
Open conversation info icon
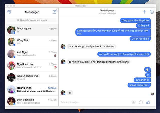(x=152, y=12)
